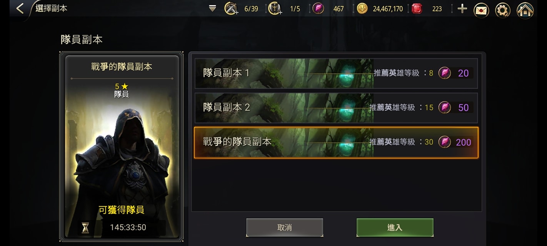Open the mailbox envelope icon
The width and height of the screenshot is (547, 246).
coord(481,10)
